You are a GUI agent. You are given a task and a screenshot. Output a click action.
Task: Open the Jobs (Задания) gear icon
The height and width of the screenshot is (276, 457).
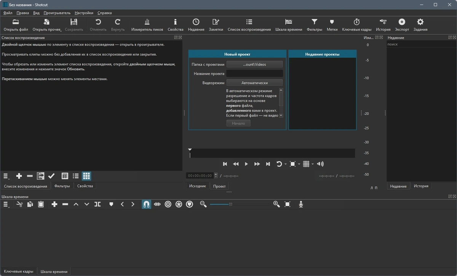[420, 25]
